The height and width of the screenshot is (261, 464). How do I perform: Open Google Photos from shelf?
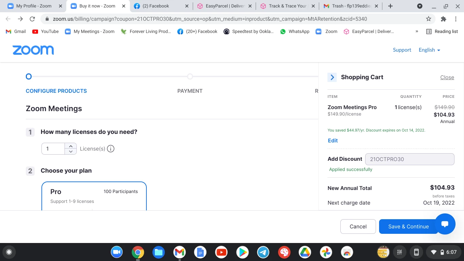click(x=326, y=252)
